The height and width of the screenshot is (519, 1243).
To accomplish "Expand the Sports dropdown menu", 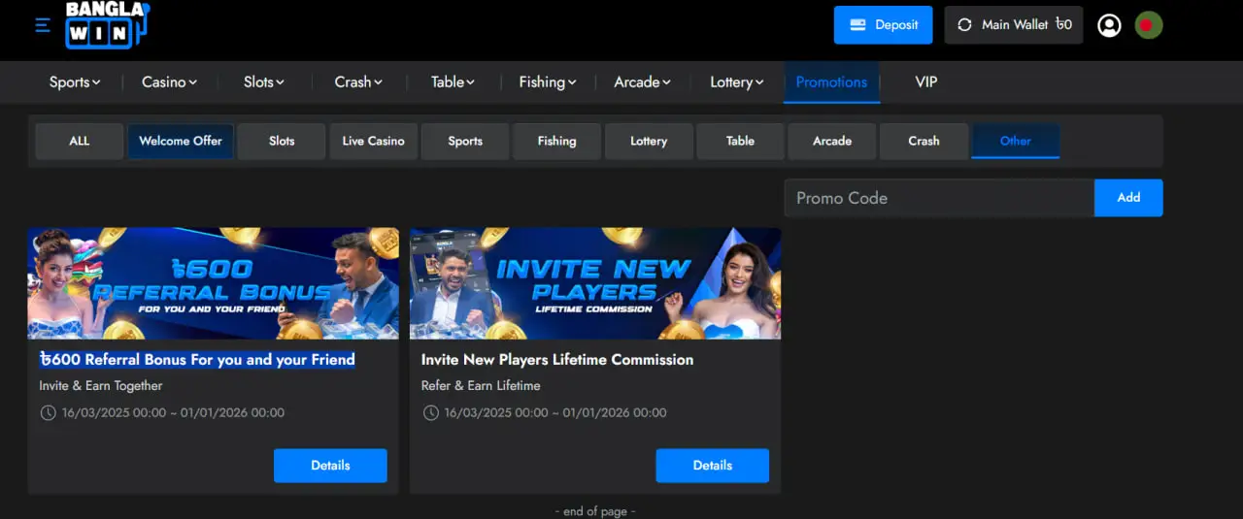I will pos(75,82).
